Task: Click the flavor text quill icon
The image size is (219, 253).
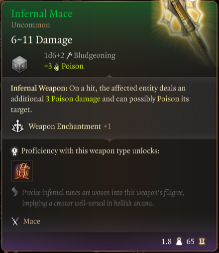Action: pyautogui.click(x=15, y=191)
